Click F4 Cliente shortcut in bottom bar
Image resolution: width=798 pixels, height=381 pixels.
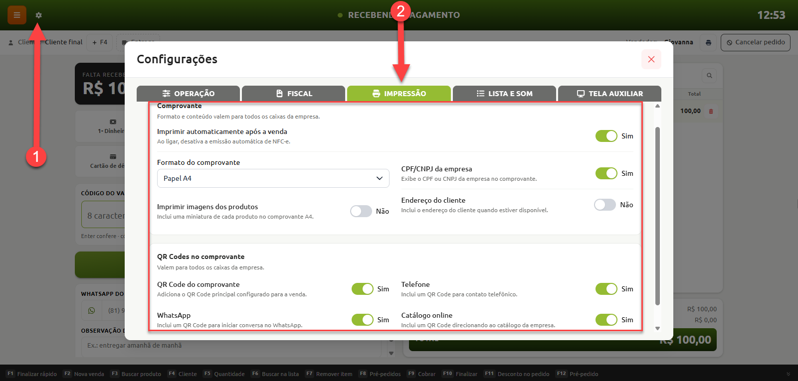click(x=182, y=374)
